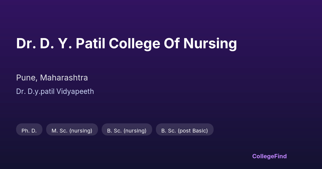This screenshot has width=322, height=169.
Task: Click the CollegeFind brand logo text
Action: (269, 156)
